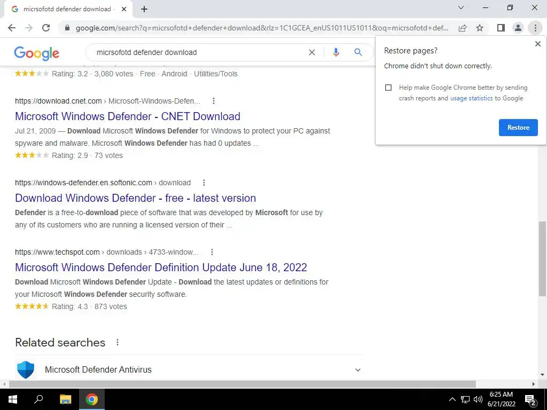The image size is (547, 410).
Task: Dismiss the Restore pages popup
Action: pyautogui.click(x=537, y=44)
